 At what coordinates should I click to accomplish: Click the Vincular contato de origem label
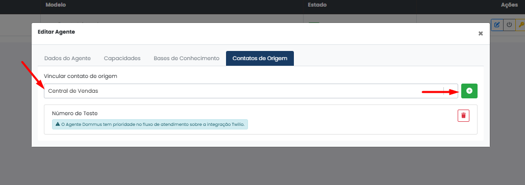pos(81,76)
